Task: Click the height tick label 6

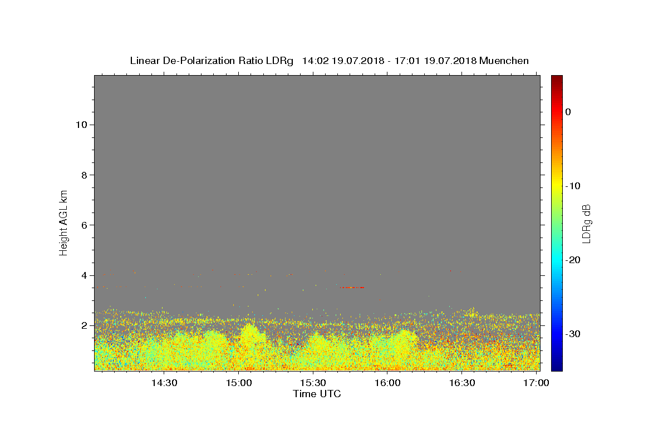Action: point(83,225)
